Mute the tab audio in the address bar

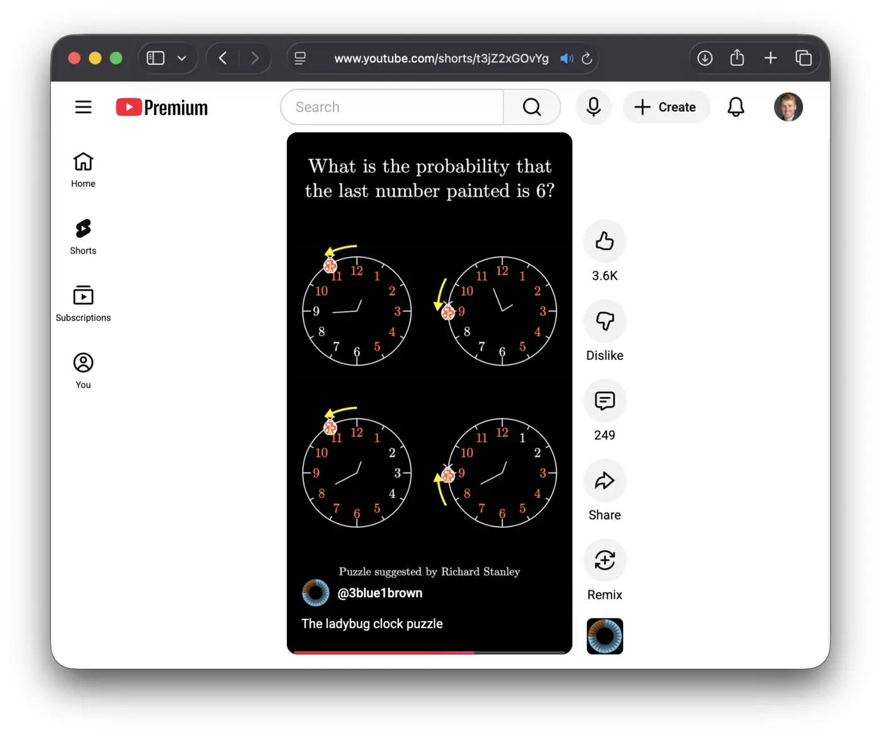566,58
